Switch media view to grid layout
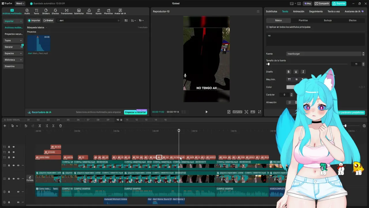Viewport: 369px width, 208px height. pyautogui.click(x=126, y=21)
